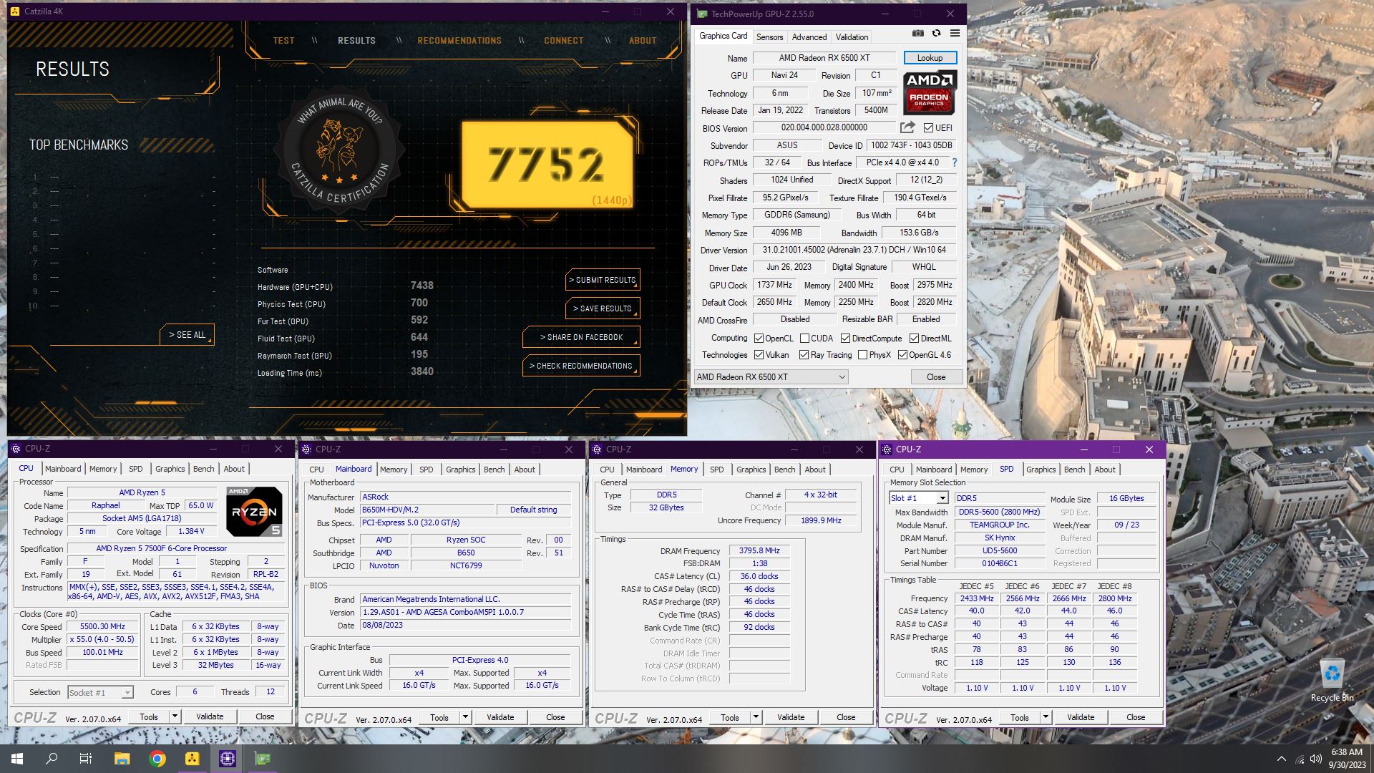Screen dimensions: 1374x773
Task: Open the Validation tab in GPU-Z
Action: pos(852,37)
